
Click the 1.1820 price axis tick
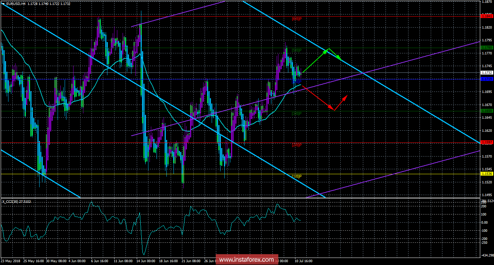pos(487,27)
